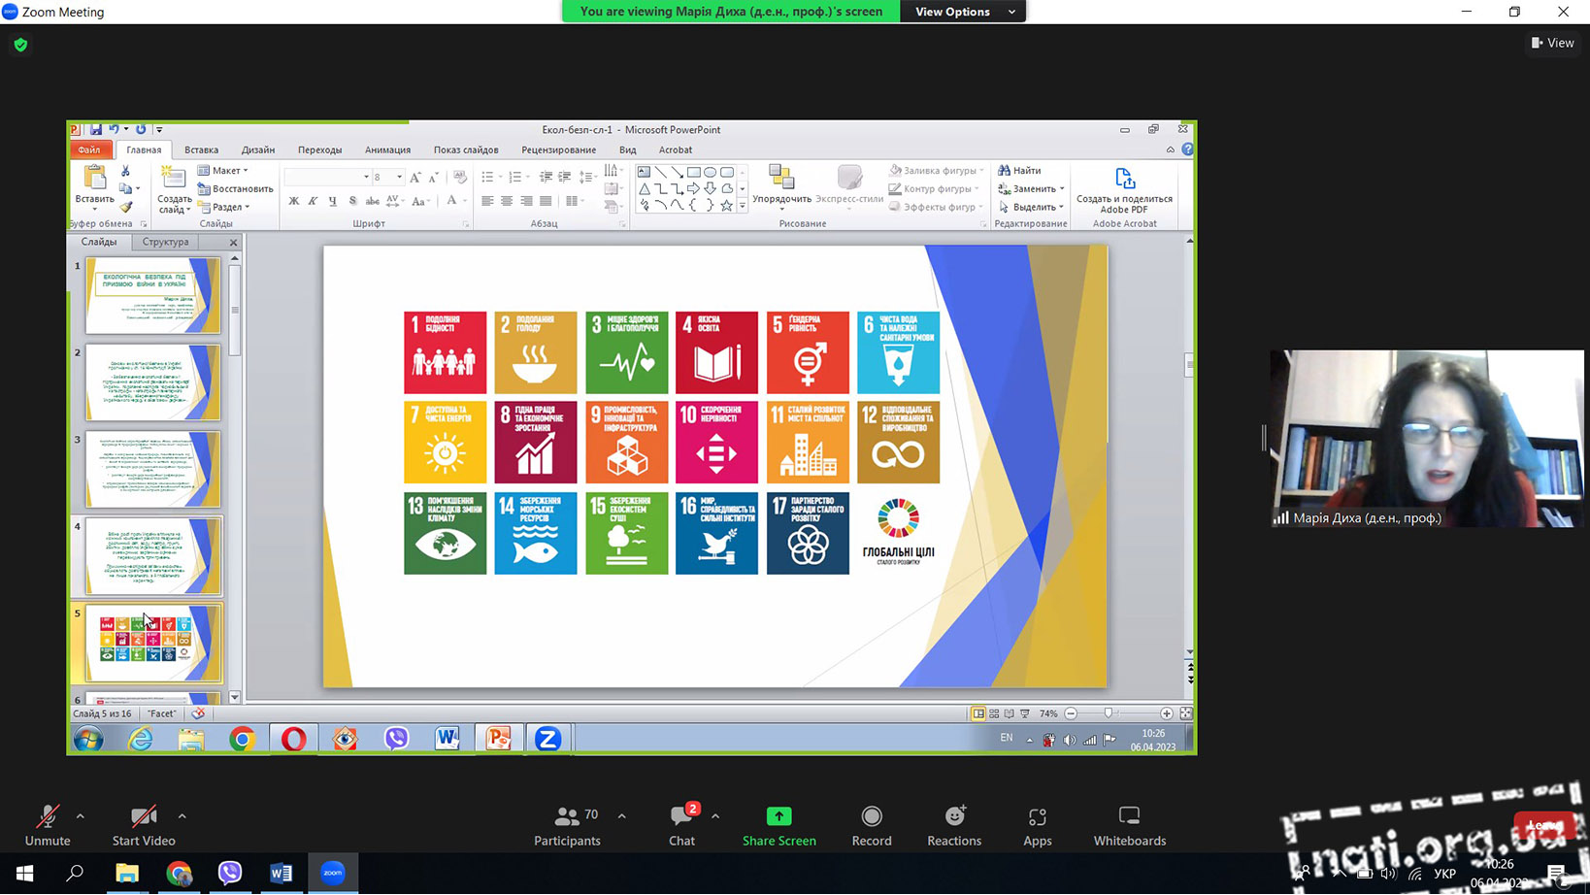Image resolution: width=1590 pixels, height=895 pixels.
Task: Click Format Painter brush icon
Action: point(126,206)
